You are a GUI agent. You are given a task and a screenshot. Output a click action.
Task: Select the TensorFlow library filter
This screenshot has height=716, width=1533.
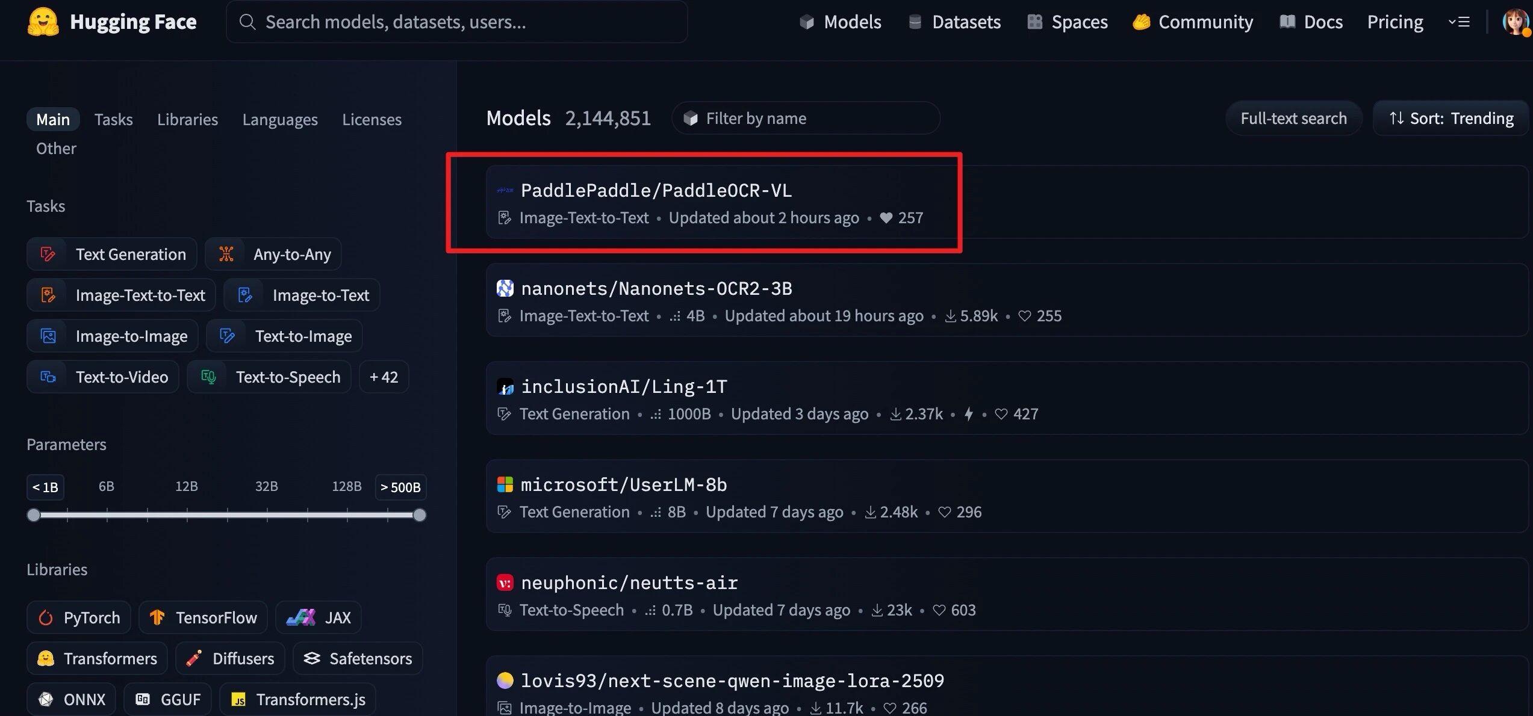coord(203,617)
